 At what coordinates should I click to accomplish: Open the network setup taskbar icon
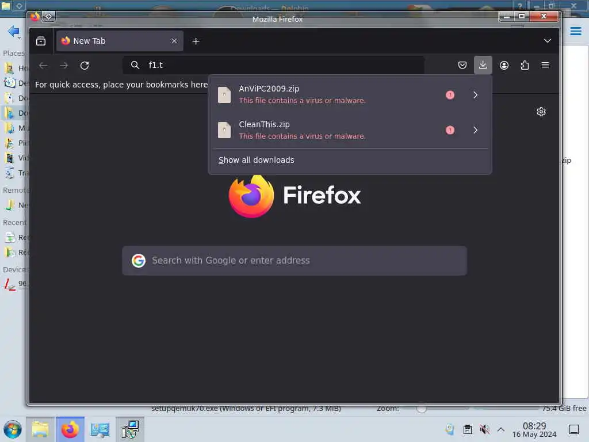coord(130,429)
